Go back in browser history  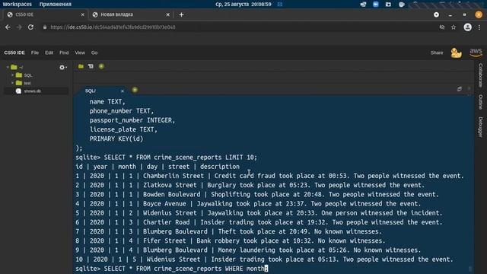coord(8,27)
